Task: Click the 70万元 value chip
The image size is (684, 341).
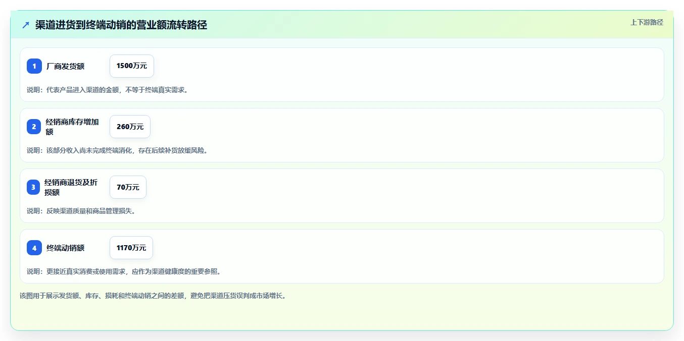Action: point(128,187)
